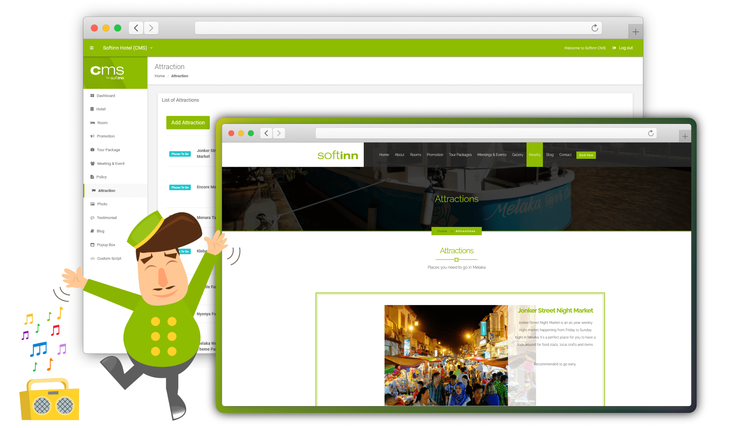
Task: Click the Tour Package briefcase icon
Action: tap(92, 150)
